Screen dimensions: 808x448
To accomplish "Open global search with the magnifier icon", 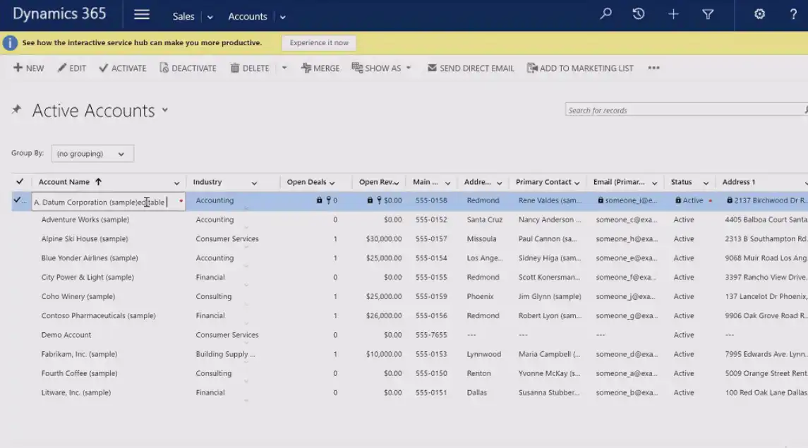I will tap(605, 13).
